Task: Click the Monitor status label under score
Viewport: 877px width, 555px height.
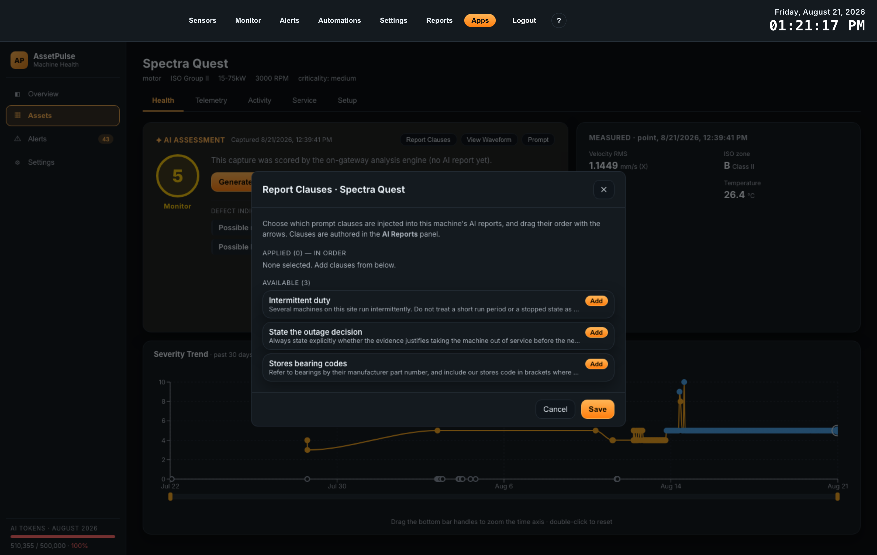Action: point(177,206)
